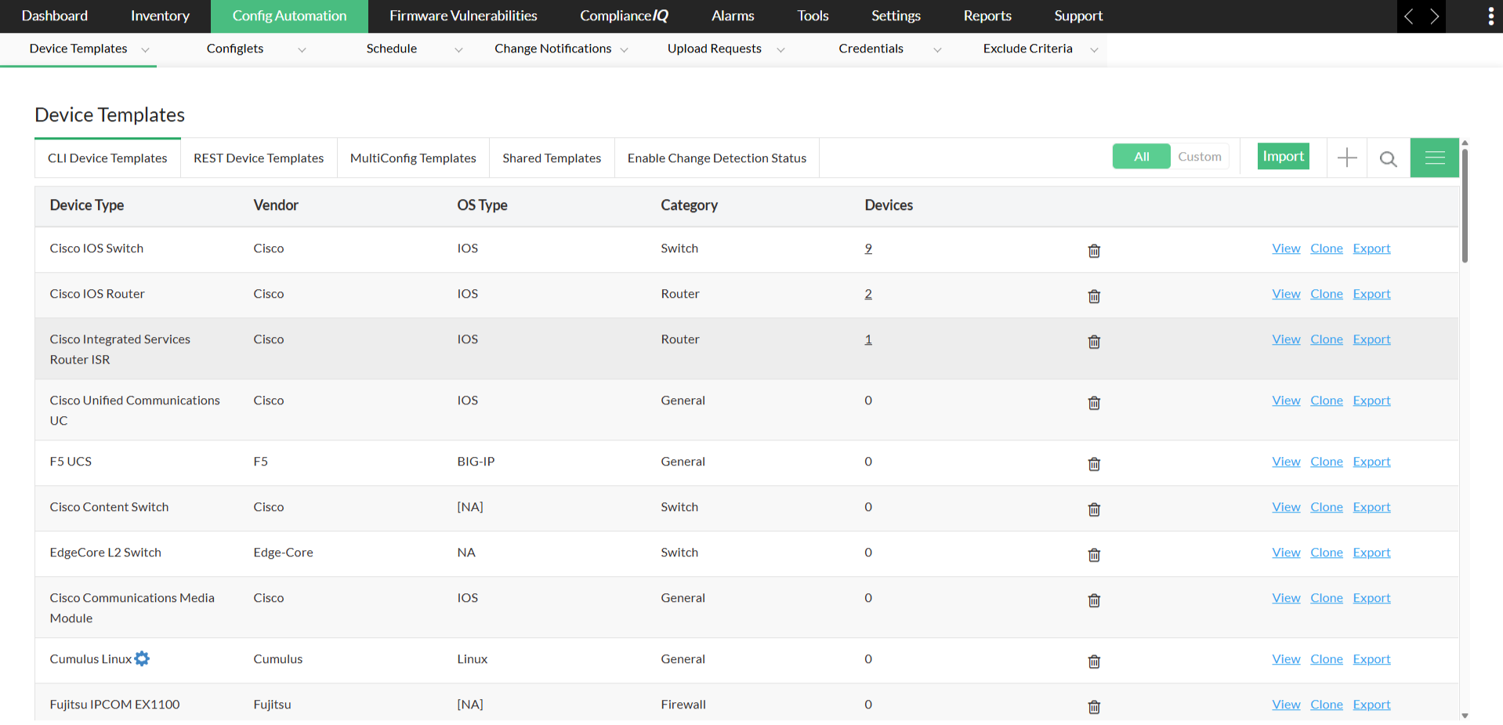Switch filter to Custom templates
Screen dimensions: 1503x725
tap(1199, 157)
